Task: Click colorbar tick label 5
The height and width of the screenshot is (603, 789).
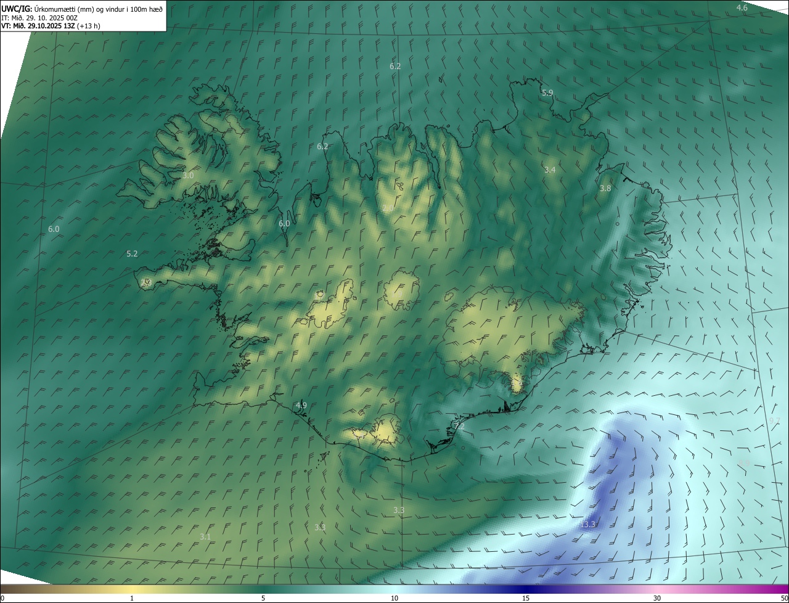Action: click(x=263, y=599)
